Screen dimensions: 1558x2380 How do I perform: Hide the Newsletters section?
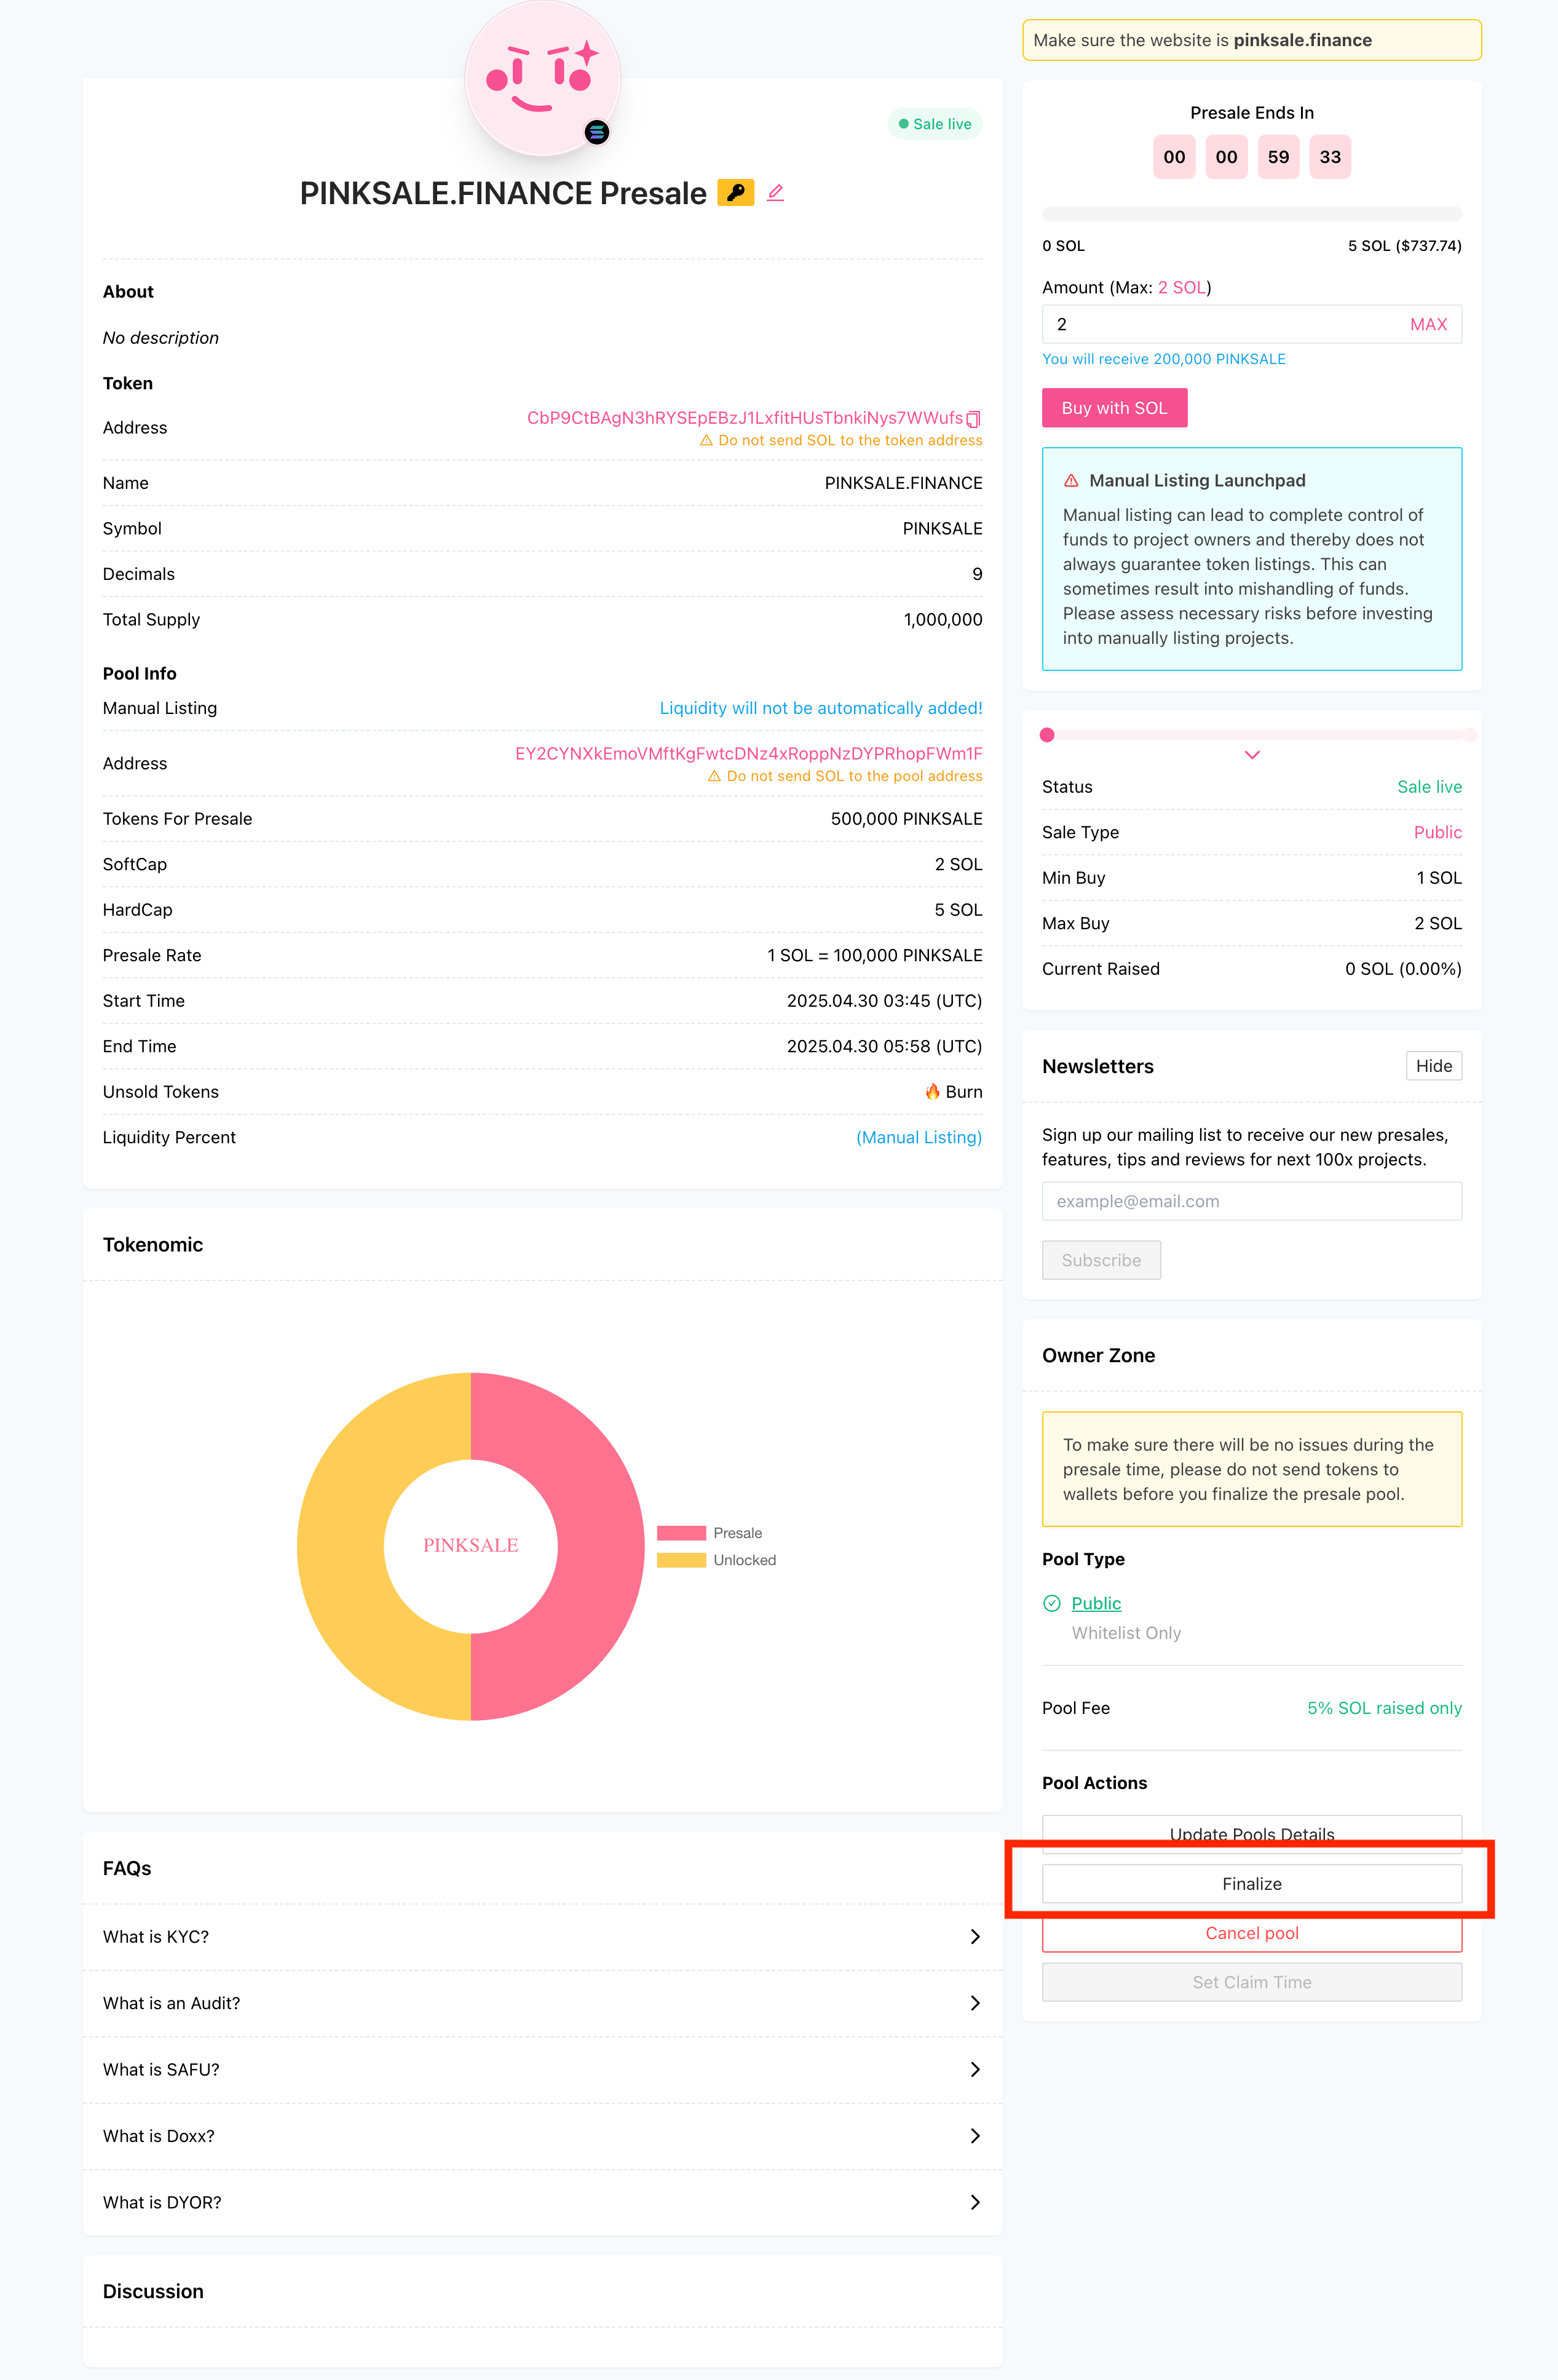coord(1433,1066)
